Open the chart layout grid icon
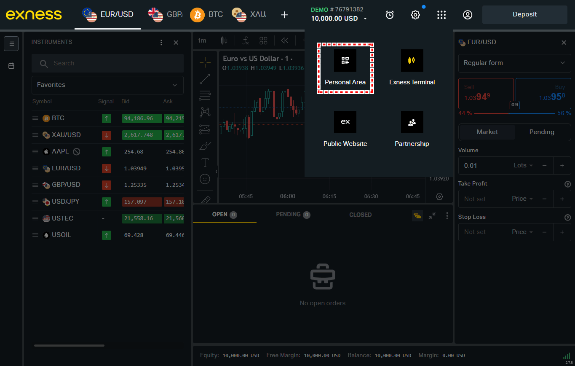Image resolution: width=575 pixels, height=366 pixels. [264, 40]
